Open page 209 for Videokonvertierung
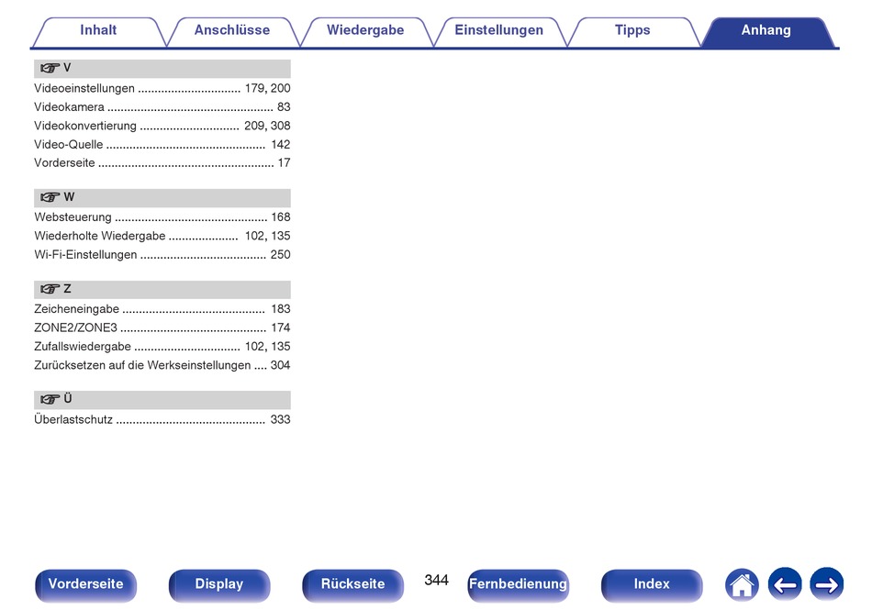Image resolution: width=872 pixels, height=610 pixels. (254, 126)
